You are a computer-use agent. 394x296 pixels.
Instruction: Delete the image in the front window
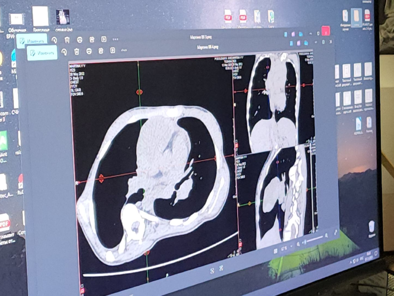[77, 52]
